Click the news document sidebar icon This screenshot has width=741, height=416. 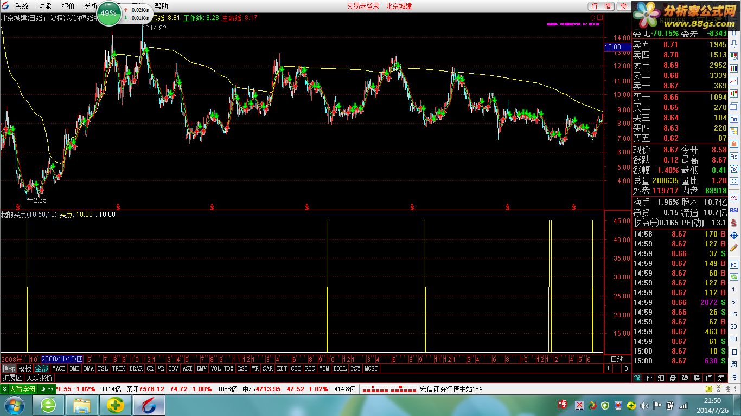734,106
